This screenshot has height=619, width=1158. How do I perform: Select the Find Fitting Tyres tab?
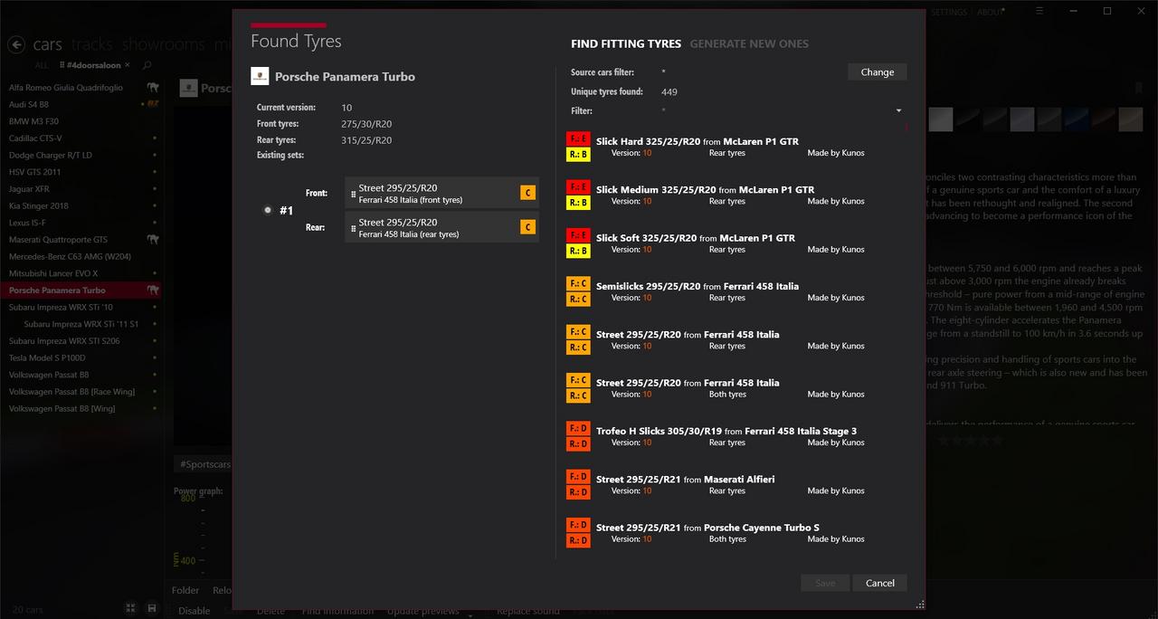[x=626, y=43]
